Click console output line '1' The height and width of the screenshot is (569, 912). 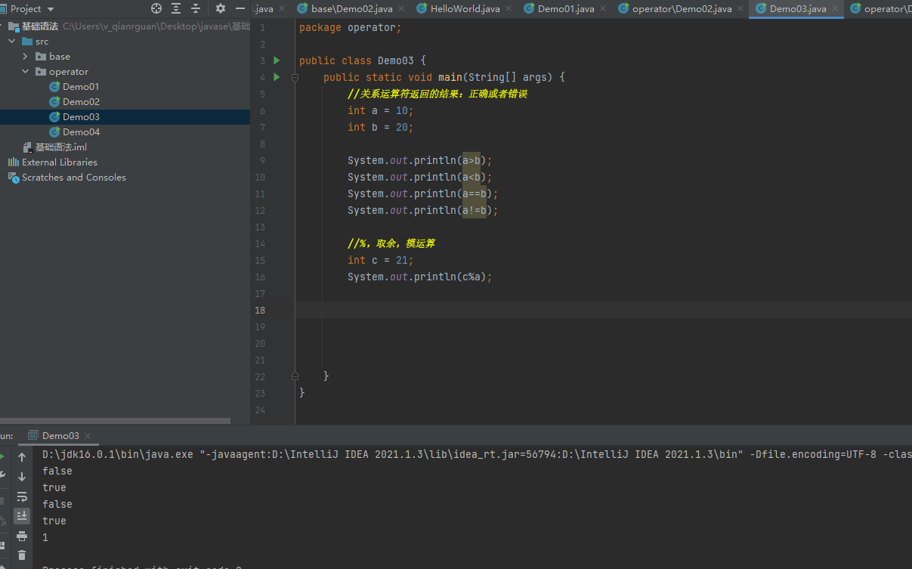45,537
